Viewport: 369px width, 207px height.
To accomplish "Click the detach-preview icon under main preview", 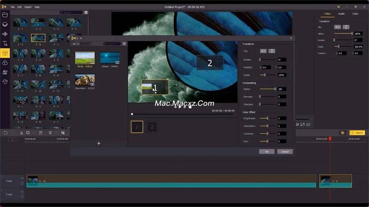I will pos(308,124).
